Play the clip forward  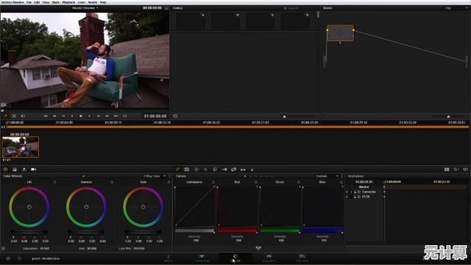(x=89, y=116)
